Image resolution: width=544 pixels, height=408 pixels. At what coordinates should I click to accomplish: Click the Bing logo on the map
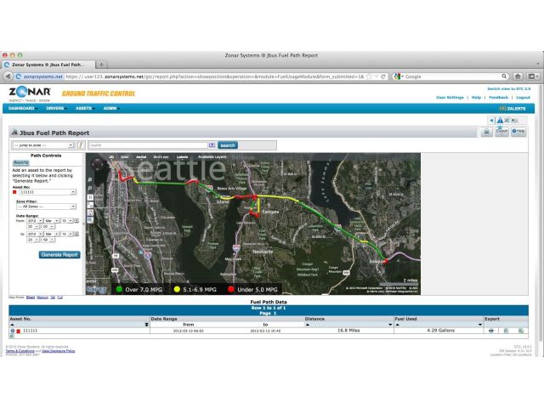pos(96,289)
